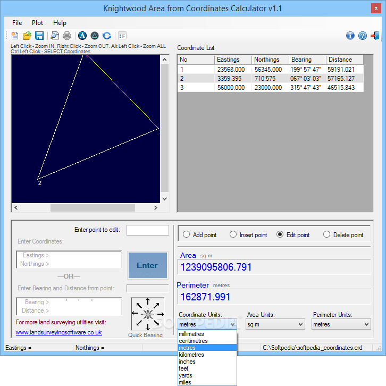The width and height of the screenshot is (386, 386).
Task: Click the Distance input line
Action: point(69,311)
